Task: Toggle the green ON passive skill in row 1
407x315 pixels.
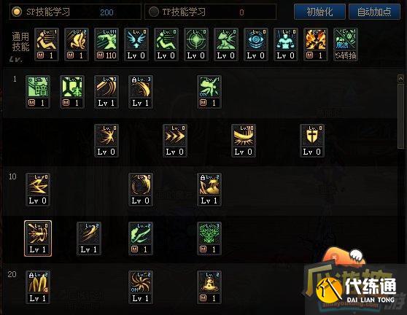Action: coord(209,92)
